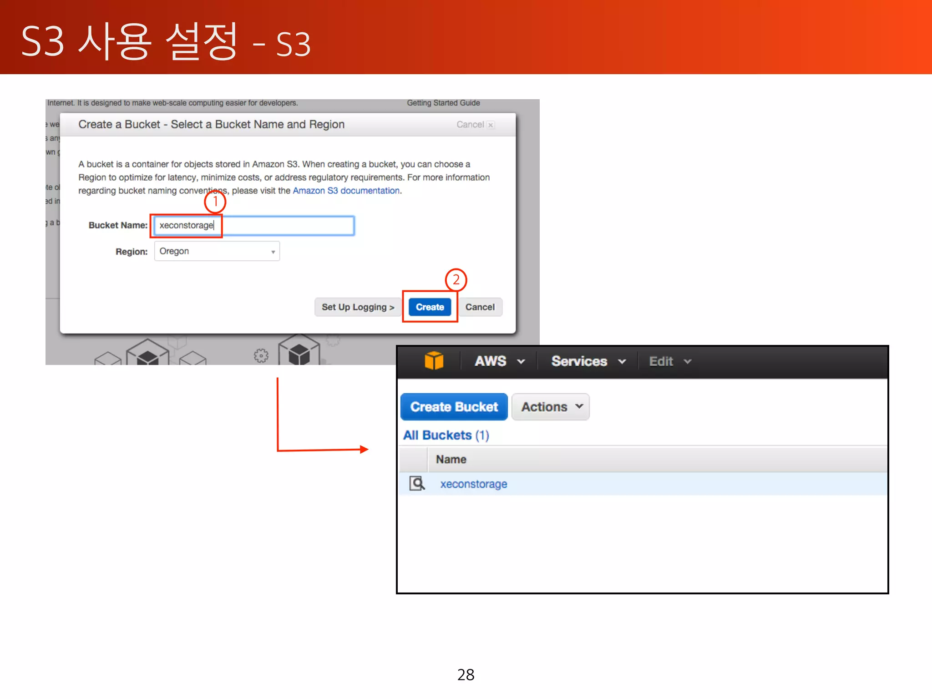Close dialog via the Cancel x icon
932x699 pixels.
coord(491,125)
